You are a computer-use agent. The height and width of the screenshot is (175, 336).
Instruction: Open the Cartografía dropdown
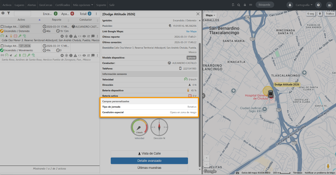[304, 5]
